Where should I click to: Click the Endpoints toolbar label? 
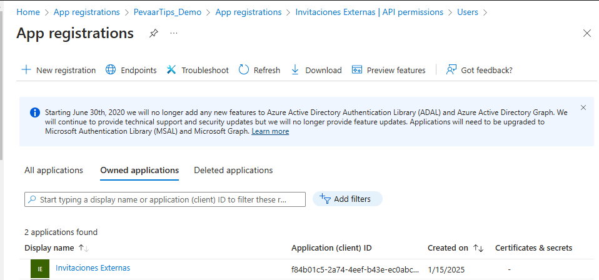139,70
